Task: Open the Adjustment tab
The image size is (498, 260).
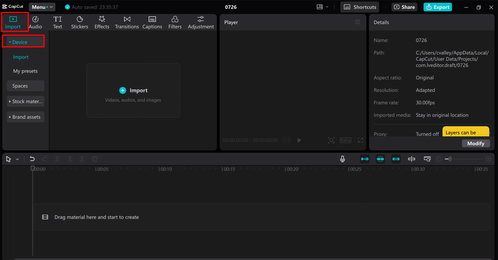Action: point(201,23)
